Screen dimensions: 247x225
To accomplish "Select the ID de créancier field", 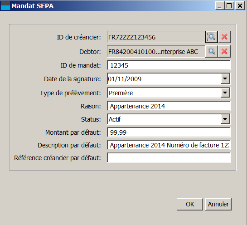I will click(x=156, y=37).
